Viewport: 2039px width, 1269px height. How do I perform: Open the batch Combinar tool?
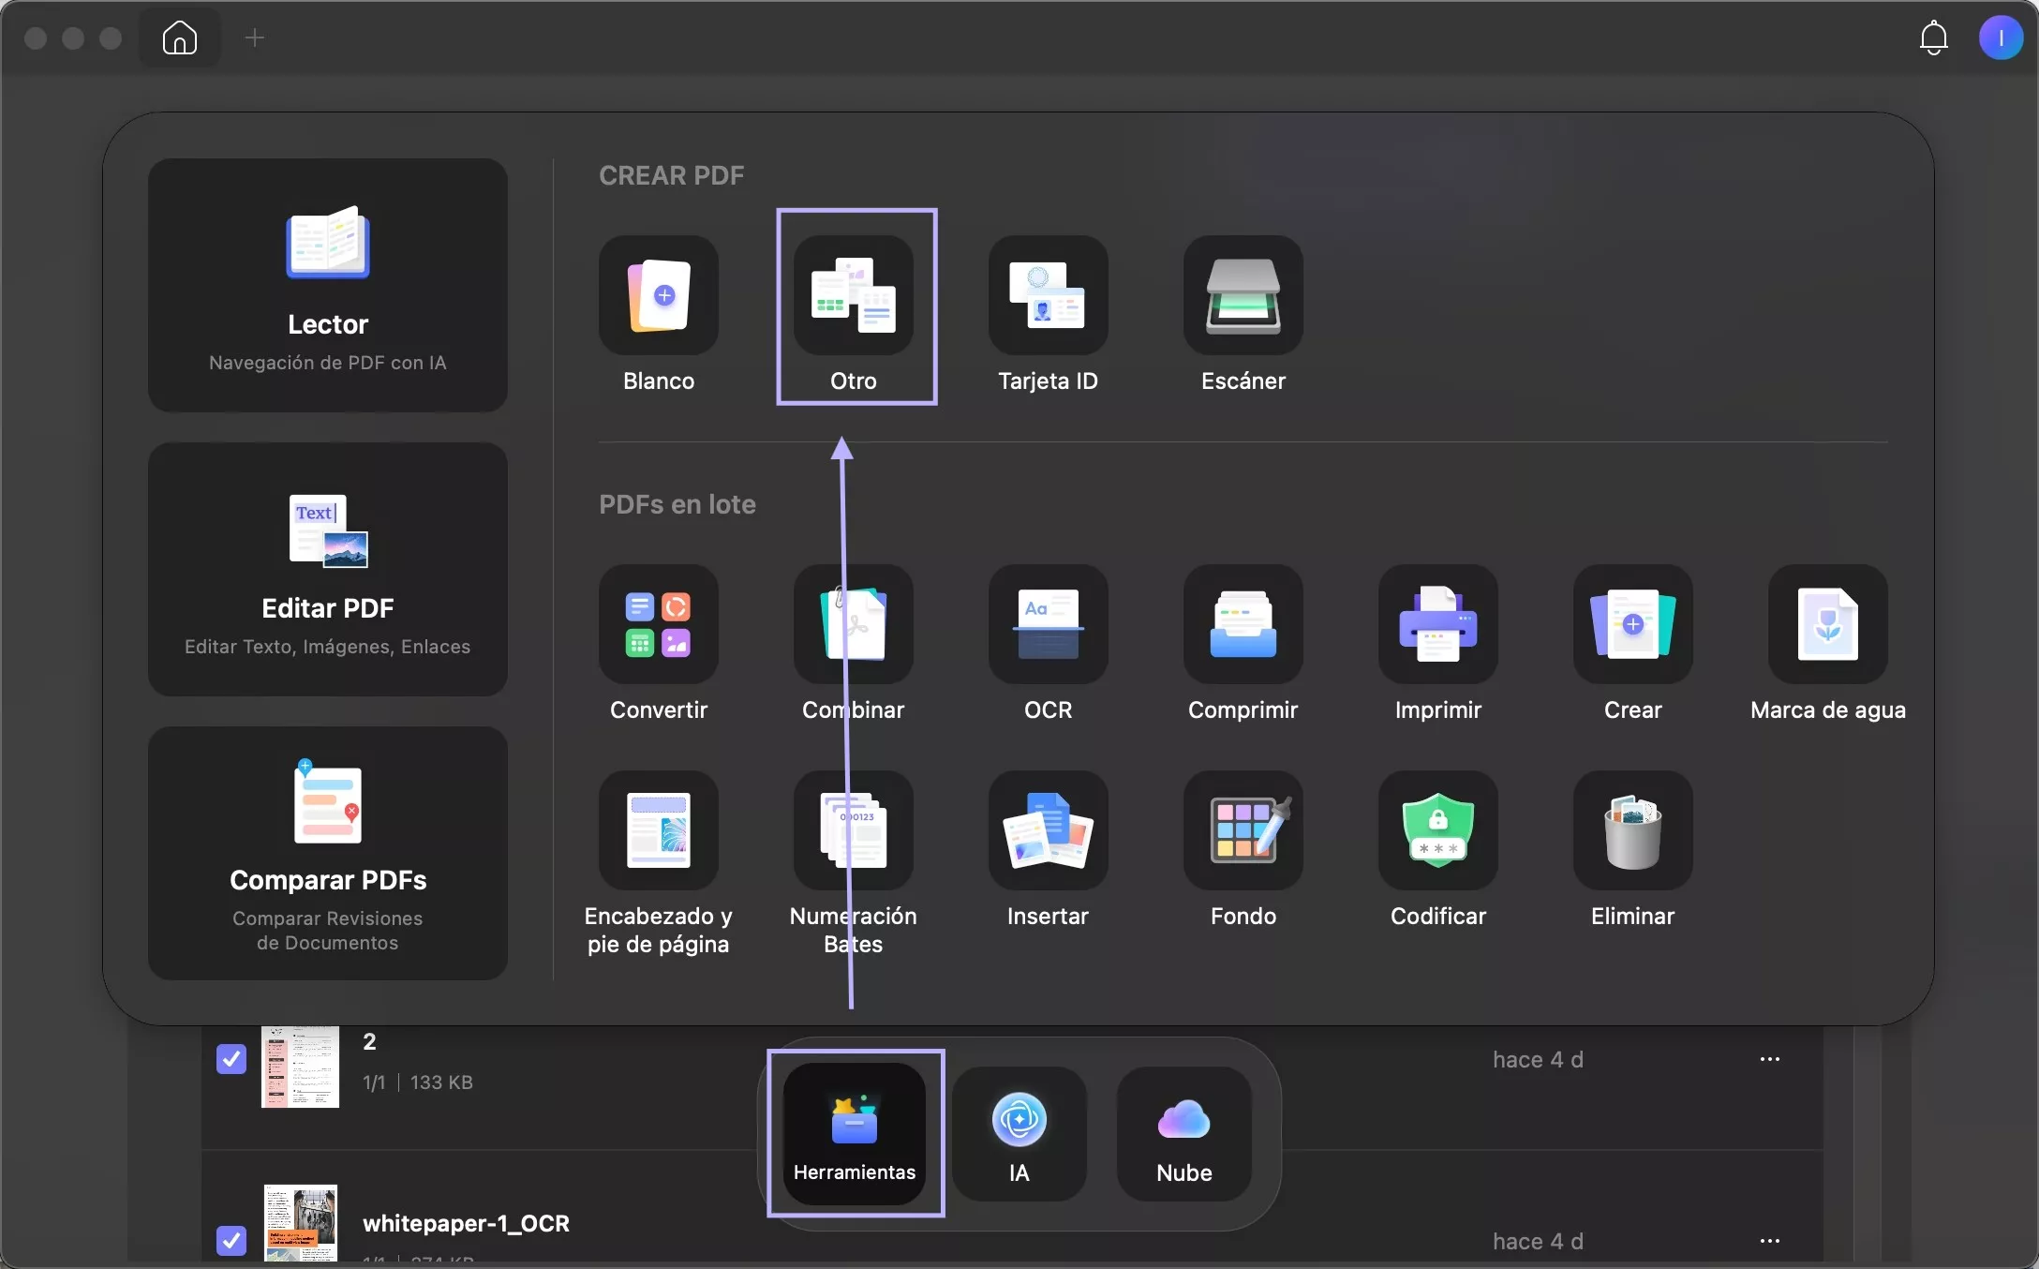(x=854, y=624)
